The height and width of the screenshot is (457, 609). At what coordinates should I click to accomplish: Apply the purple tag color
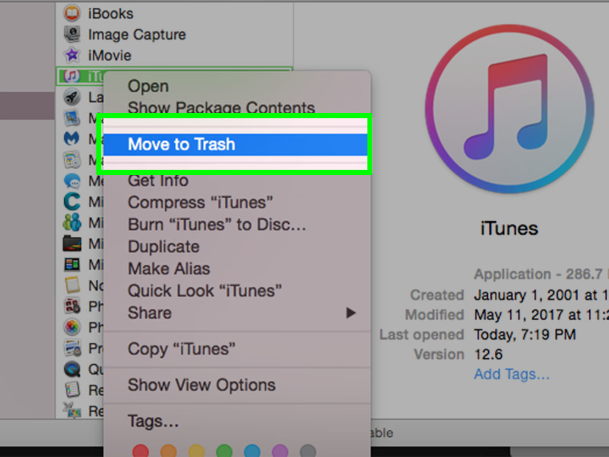coord(280,451)
